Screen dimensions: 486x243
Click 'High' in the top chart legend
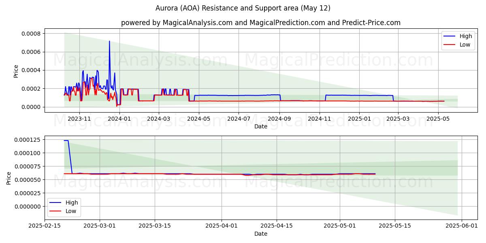click(x=466, y=36)
